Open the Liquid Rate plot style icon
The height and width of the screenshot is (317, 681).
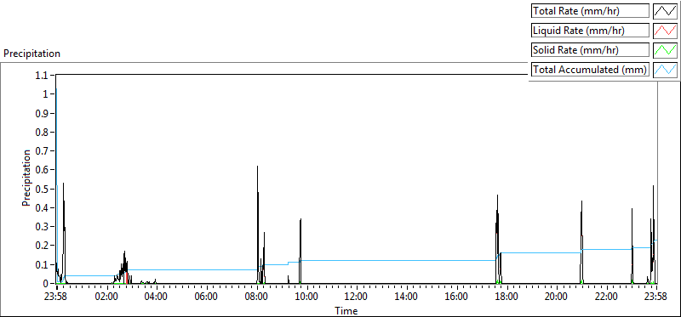click(x=665, y=31)
